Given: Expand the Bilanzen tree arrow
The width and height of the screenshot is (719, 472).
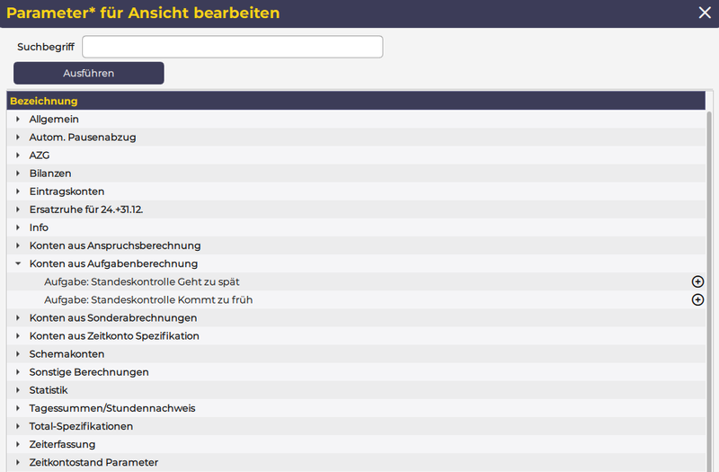Looking at the screenshot, I should point(18,173).
